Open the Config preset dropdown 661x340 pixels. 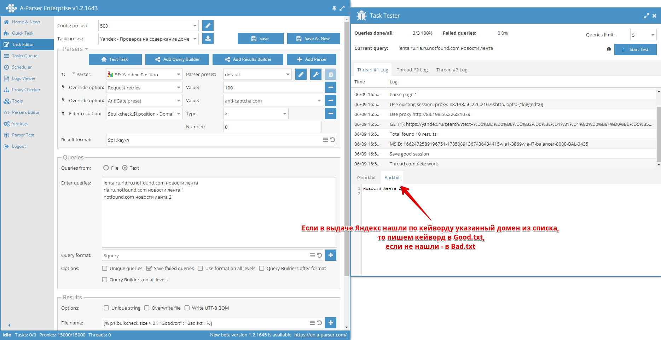tap(195, 25)
